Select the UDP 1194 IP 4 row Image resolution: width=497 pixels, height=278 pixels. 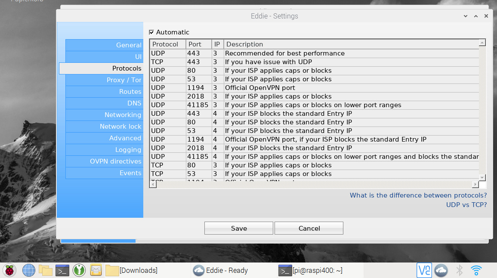click(314, 139)
